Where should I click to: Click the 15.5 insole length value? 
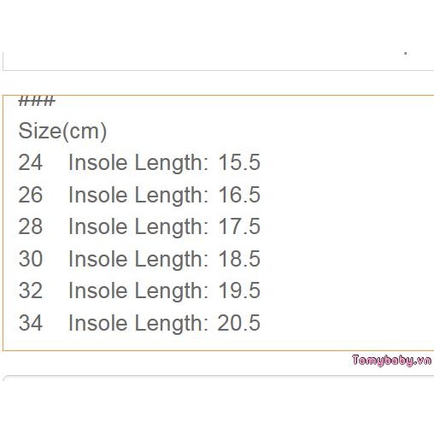tap(239, 162)
